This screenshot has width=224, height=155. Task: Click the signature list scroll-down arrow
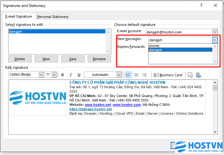(x=108, y=51)
